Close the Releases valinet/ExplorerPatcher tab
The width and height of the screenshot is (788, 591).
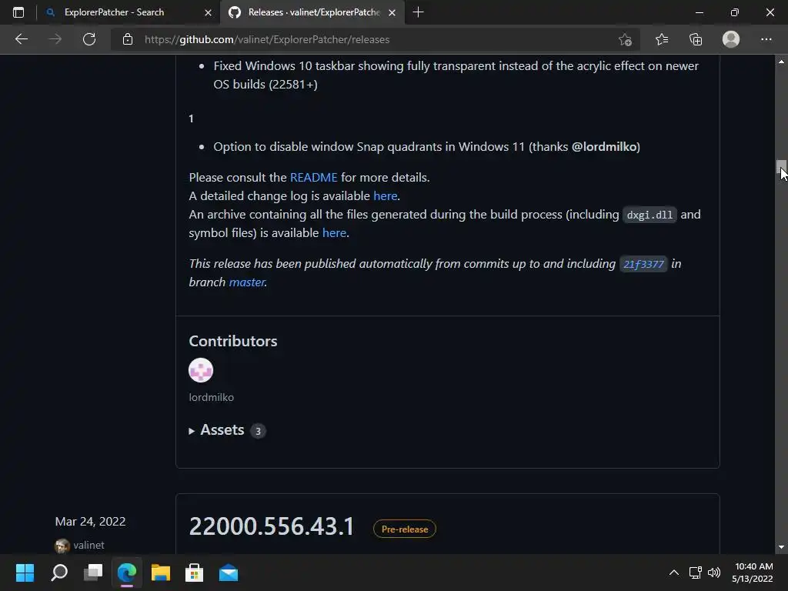point(392,12)
